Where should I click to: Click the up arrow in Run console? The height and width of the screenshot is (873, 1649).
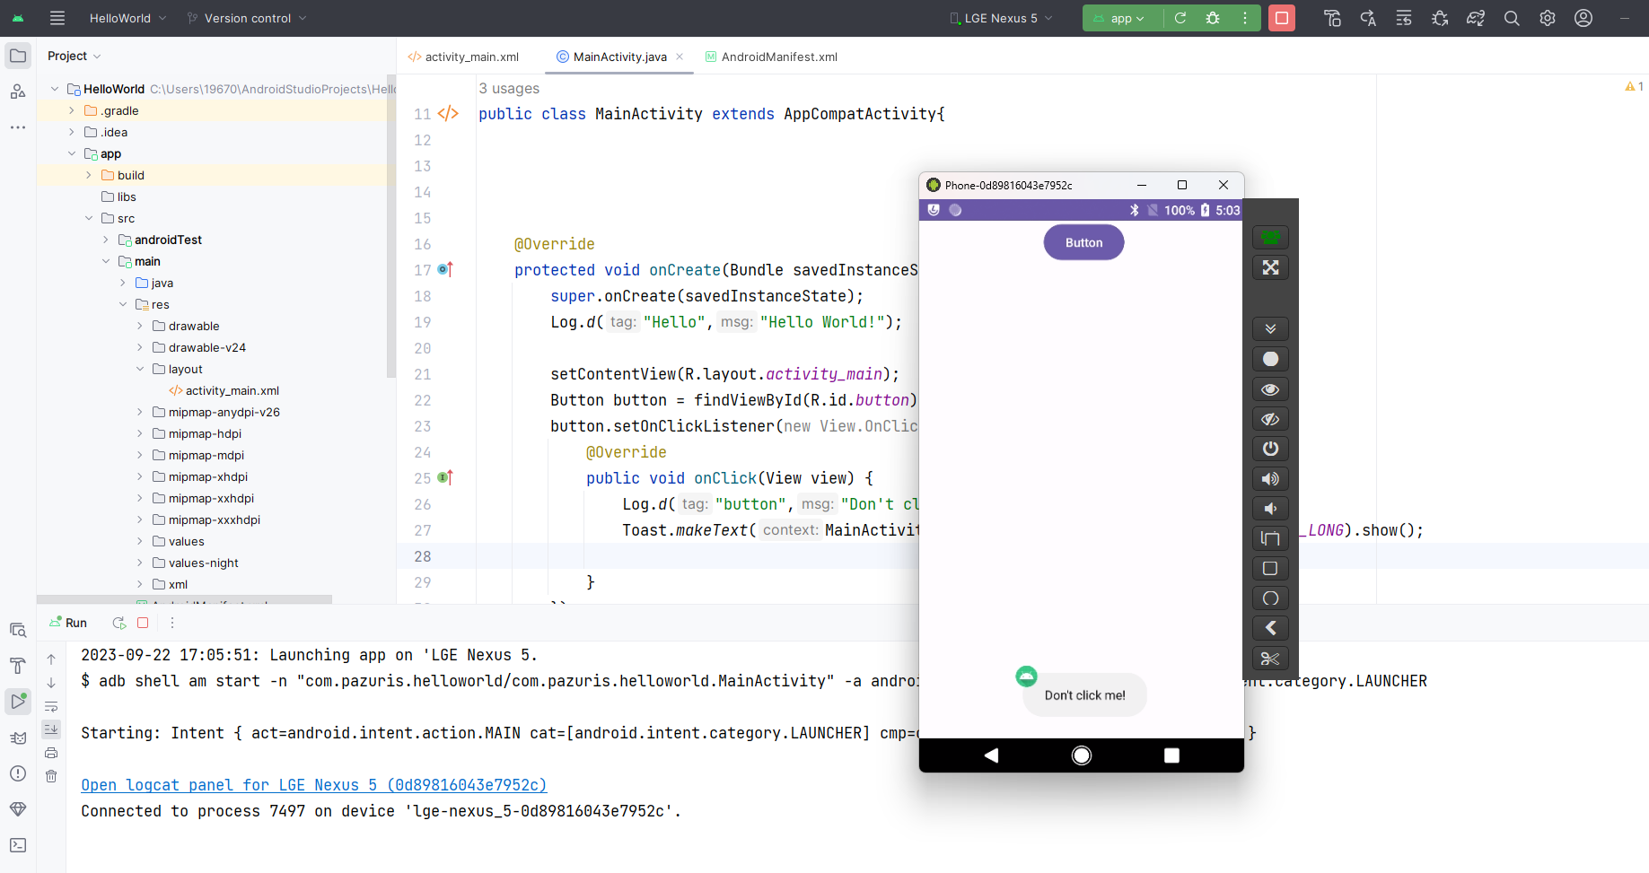(x=51, y=659)
